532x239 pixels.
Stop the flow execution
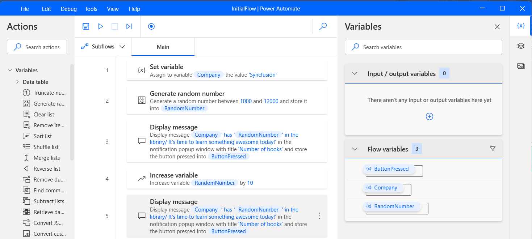tap(115, 26)
